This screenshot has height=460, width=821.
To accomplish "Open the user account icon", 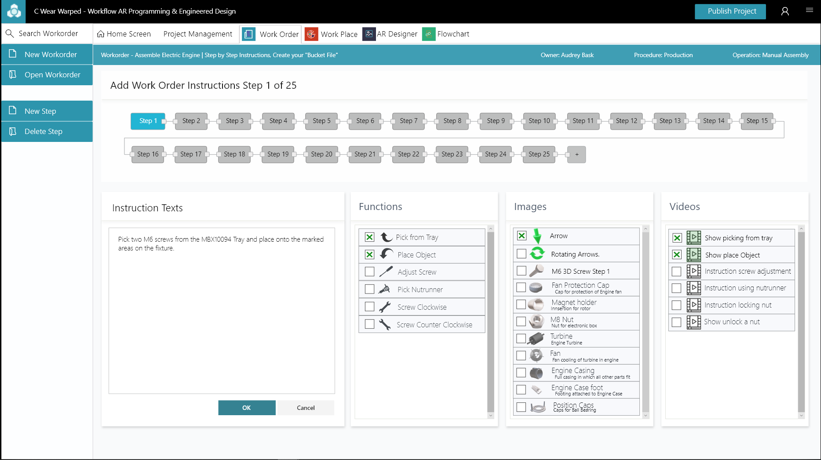I will pos(785,11).
